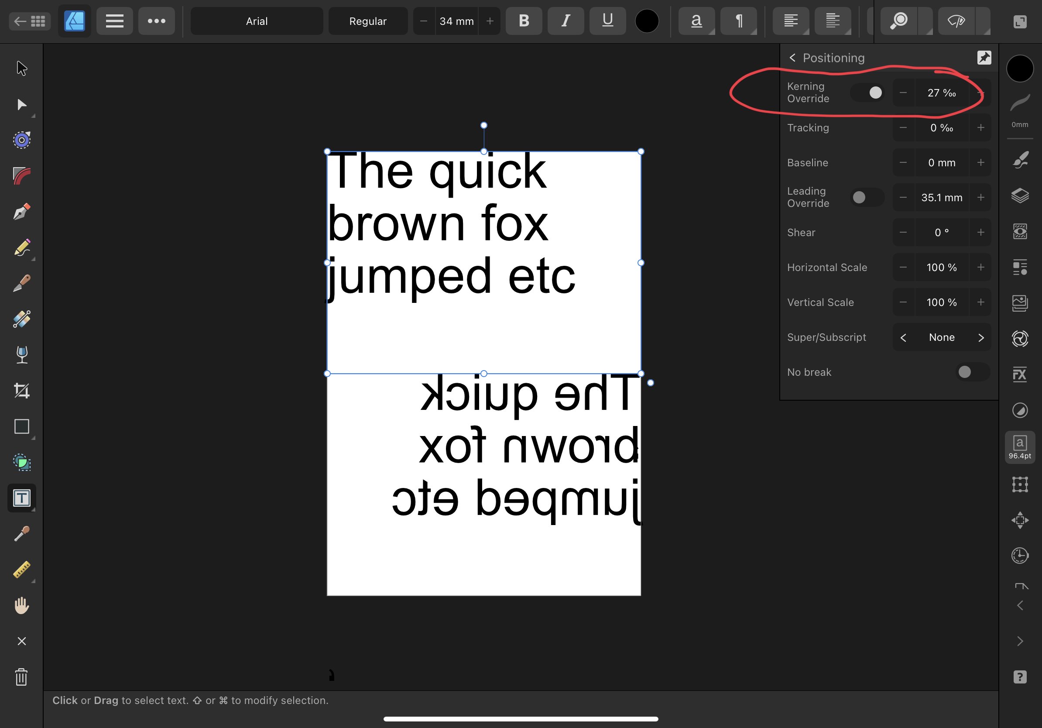Turn on the No break switch
Image resolution: width=1042 pixels, height=728 pixels.
(972, 372)
